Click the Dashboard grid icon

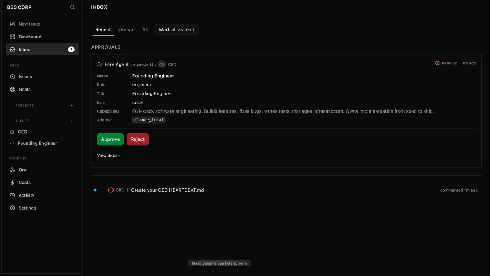coord(13,37)
